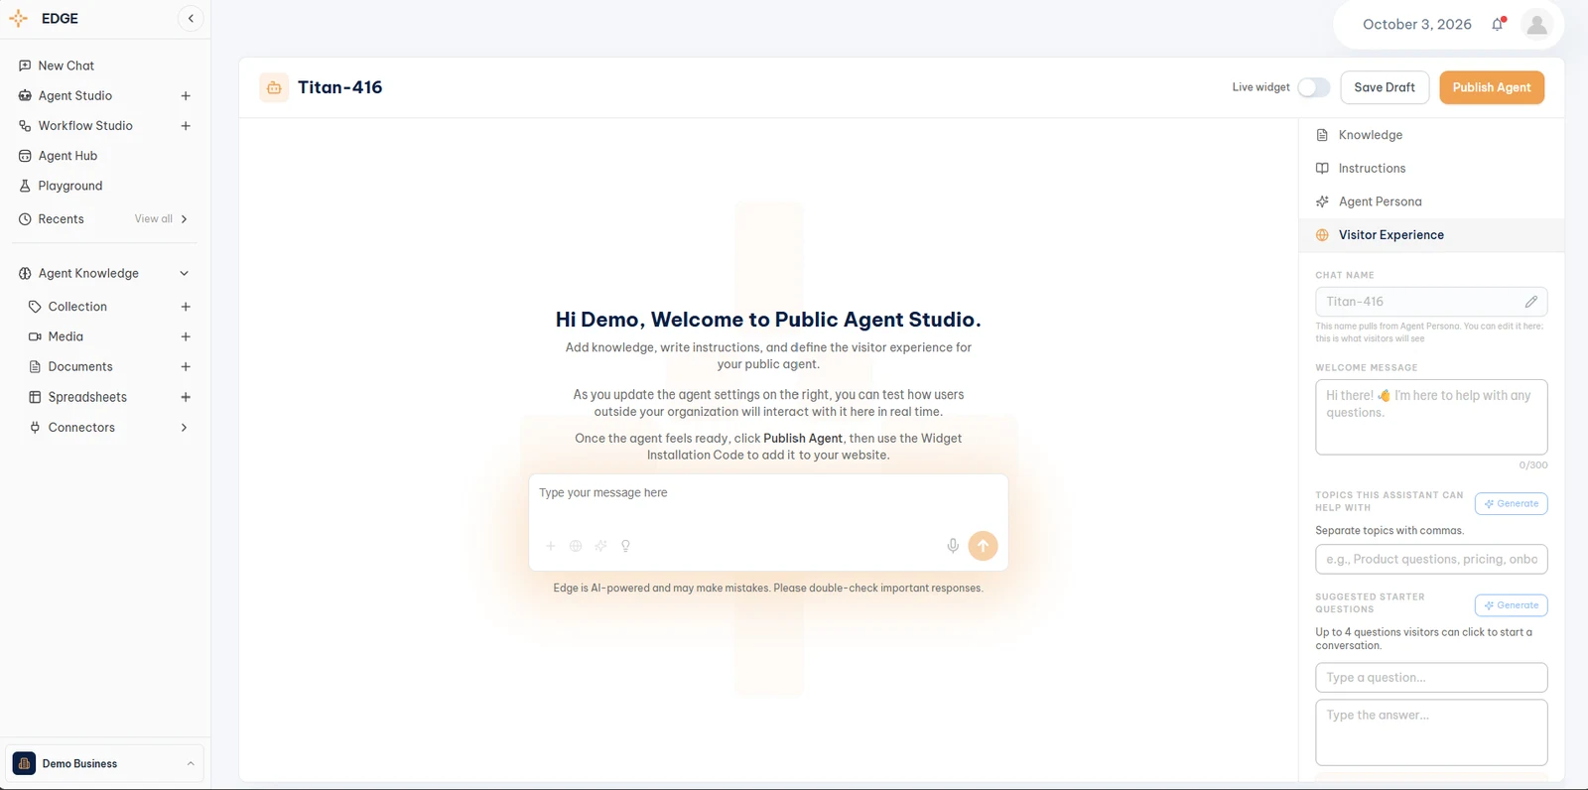Expand the Connectors submenu
Viewport: 1588px width, 790px height.
click(x=184, y=428)
